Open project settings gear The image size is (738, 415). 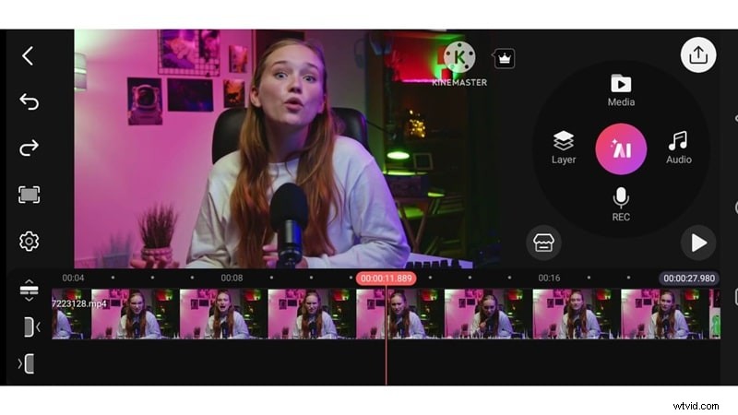pos(29,241)
